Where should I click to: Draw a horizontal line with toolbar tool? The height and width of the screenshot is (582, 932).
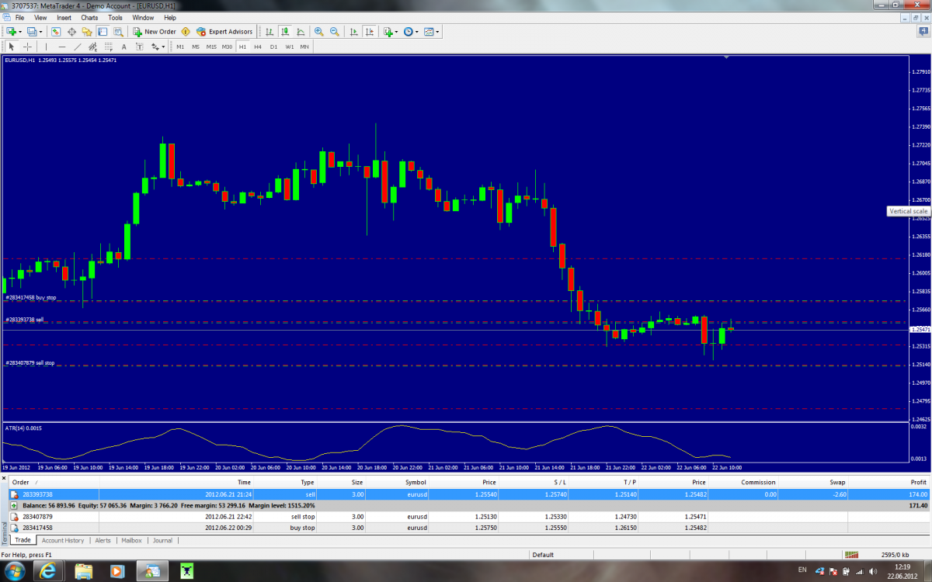coord(62,47)
